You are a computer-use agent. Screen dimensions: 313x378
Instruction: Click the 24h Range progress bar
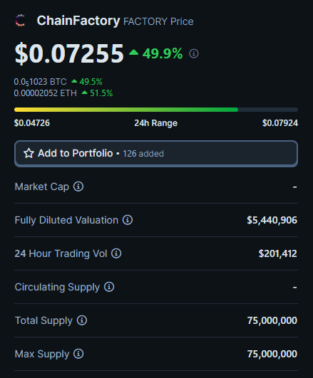156,110
